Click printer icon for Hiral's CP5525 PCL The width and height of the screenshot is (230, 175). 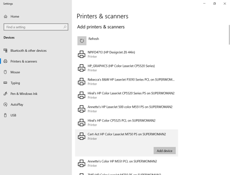[81, 123]
